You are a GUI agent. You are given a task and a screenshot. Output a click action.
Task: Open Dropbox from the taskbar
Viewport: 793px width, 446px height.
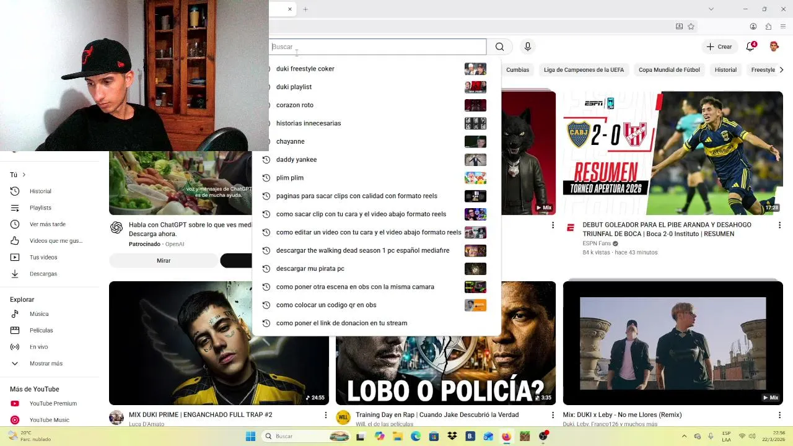click(452, 436)
